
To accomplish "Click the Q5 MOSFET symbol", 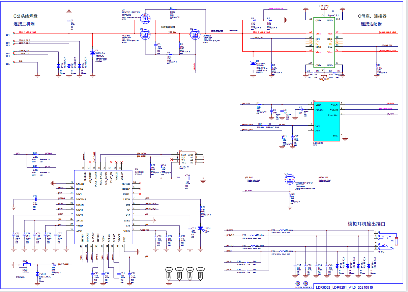I will click(x=289, y=180).
